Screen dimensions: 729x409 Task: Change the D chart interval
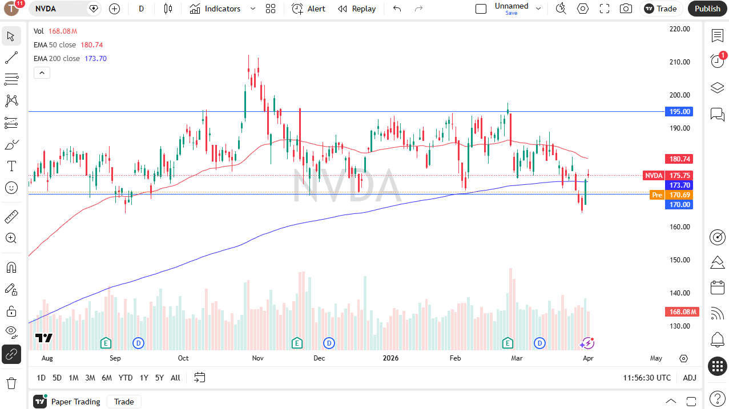click(141, 9)
